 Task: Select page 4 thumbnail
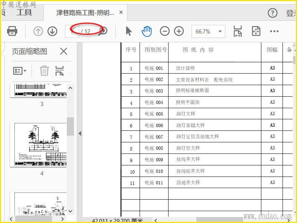(39, 144)
